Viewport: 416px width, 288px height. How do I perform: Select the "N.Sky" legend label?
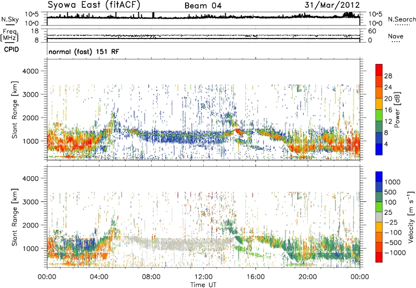pos(10,19)
